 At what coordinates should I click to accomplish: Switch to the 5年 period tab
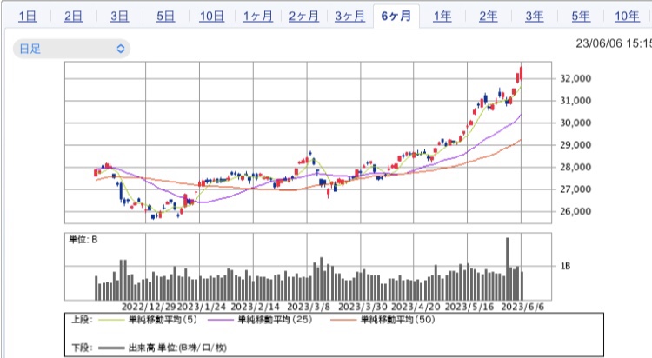pos(581,17)
